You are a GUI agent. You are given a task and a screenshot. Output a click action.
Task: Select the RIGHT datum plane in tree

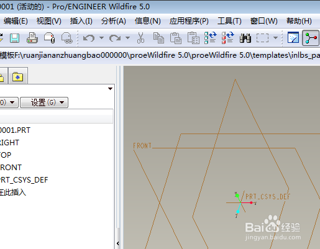(x=9, y=143)
